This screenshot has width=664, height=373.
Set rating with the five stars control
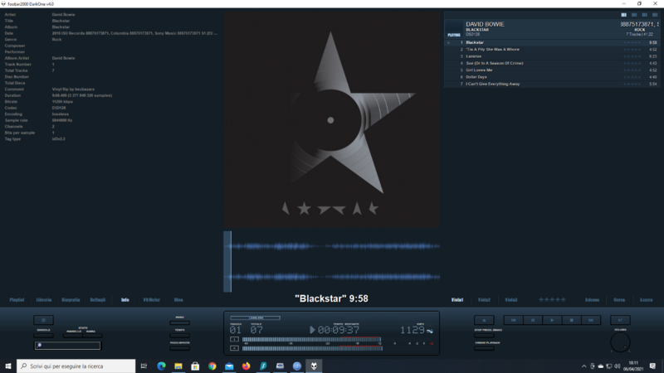pos(552,300)
